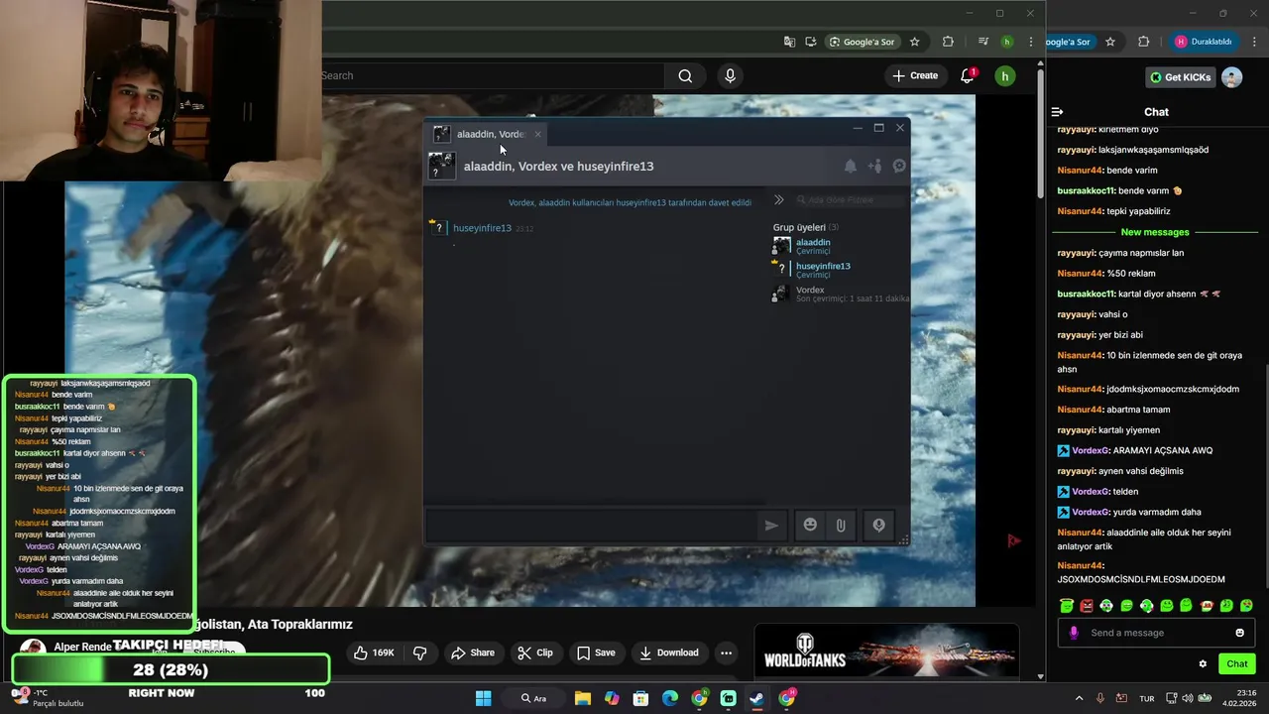Open Steam from the taskbar
The image size is (1269, 714).
[x=757, y=698]
